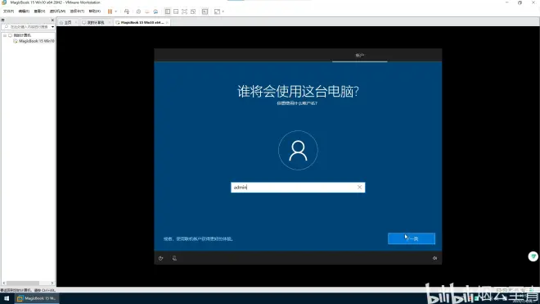Click the use online account link

pyautogui.click(x=198, y=238)
